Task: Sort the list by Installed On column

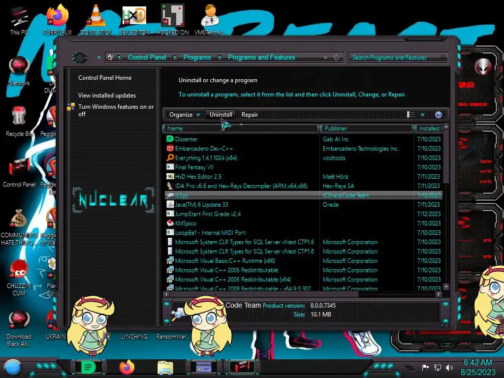Action: (x=429, y=128)
